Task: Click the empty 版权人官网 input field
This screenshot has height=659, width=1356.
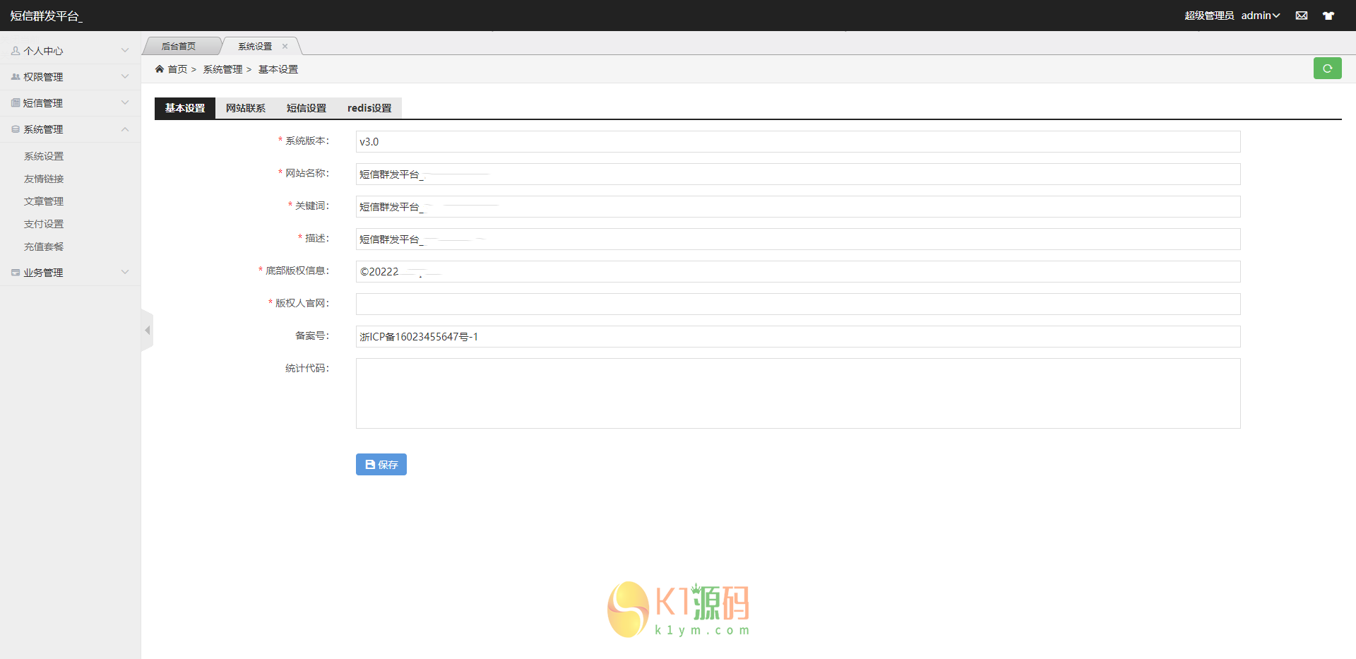Action: pos(798,304)
